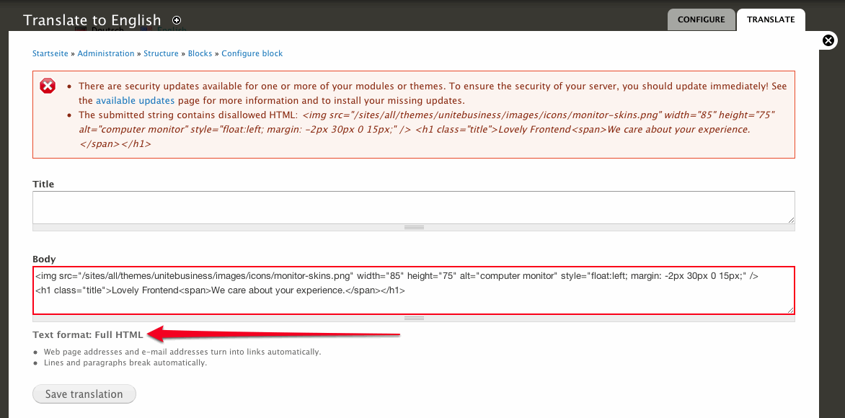Open the "available updates" link
This screenshot has width=845, height=418.
click(136, 100)
